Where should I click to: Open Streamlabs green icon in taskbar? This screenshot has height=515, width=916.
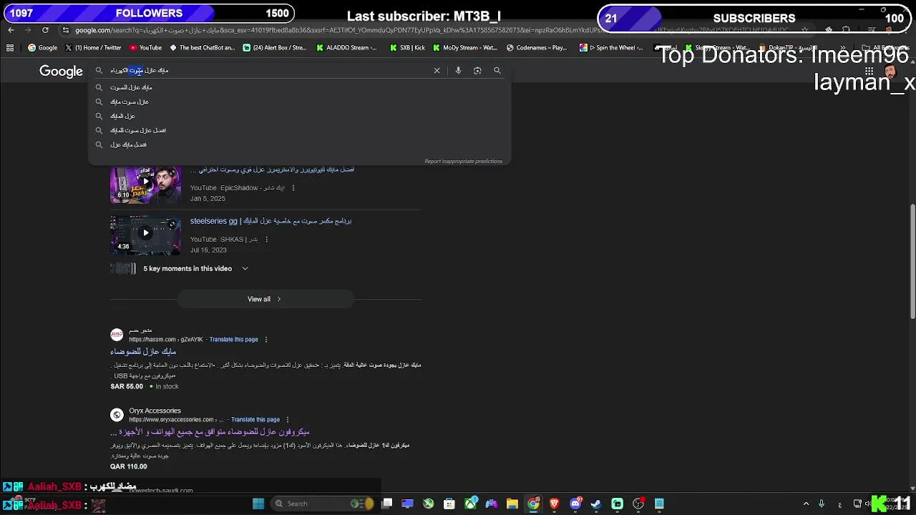[618, 504]
